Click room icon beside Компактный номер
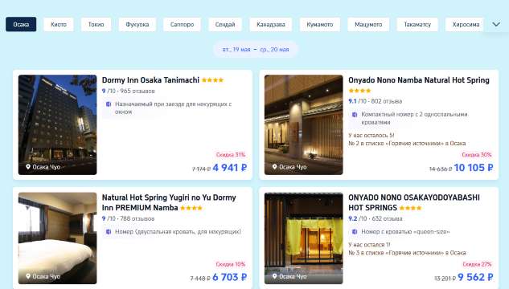This screenshot has width=509, height=289. tap(355, 114)
